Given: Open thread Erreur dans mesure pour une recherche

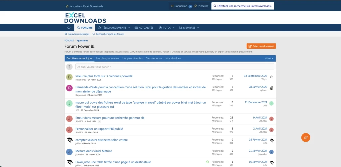Looking at the screenshot, I should pyautogui.click(x=110, y=118).
